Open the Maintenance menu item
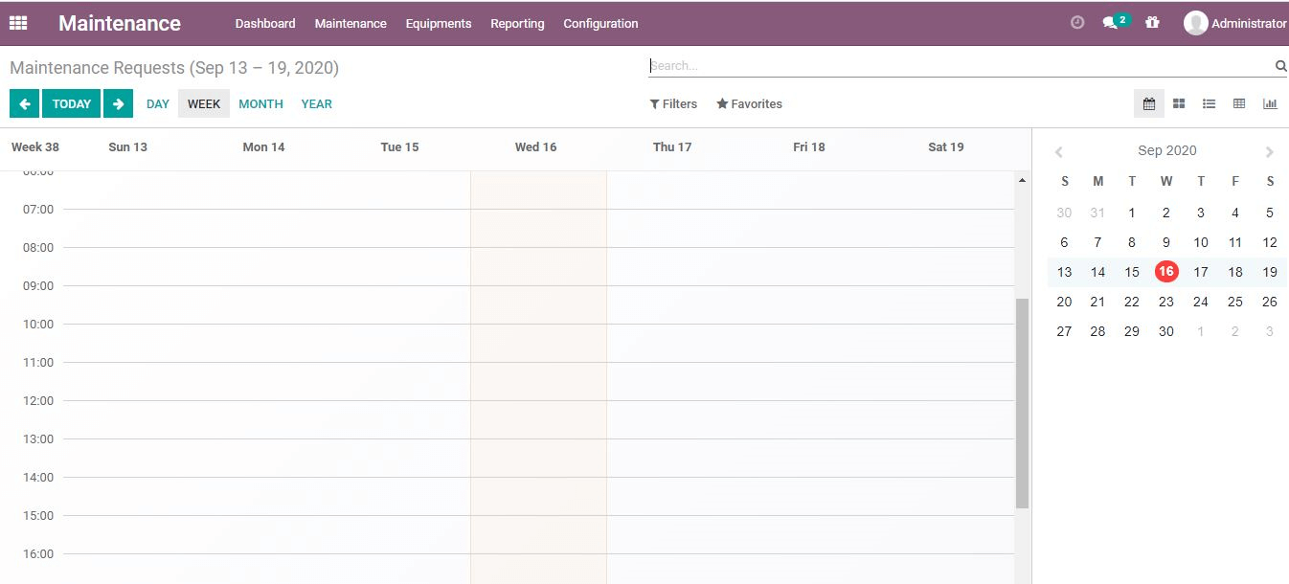 tap(351, 23)
